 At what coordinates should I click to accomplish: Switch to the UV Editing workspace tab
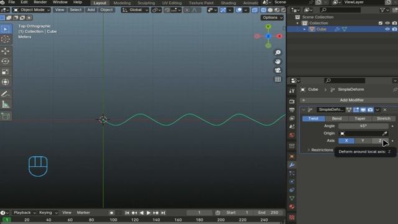click(172, 3)
